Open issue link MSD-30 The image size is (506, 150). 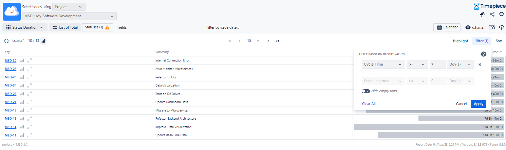(x=11, y=60)
